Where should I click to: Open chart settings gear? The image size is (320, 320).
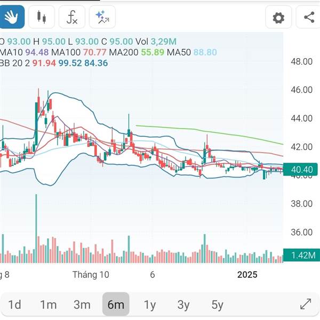pos(278,18)
